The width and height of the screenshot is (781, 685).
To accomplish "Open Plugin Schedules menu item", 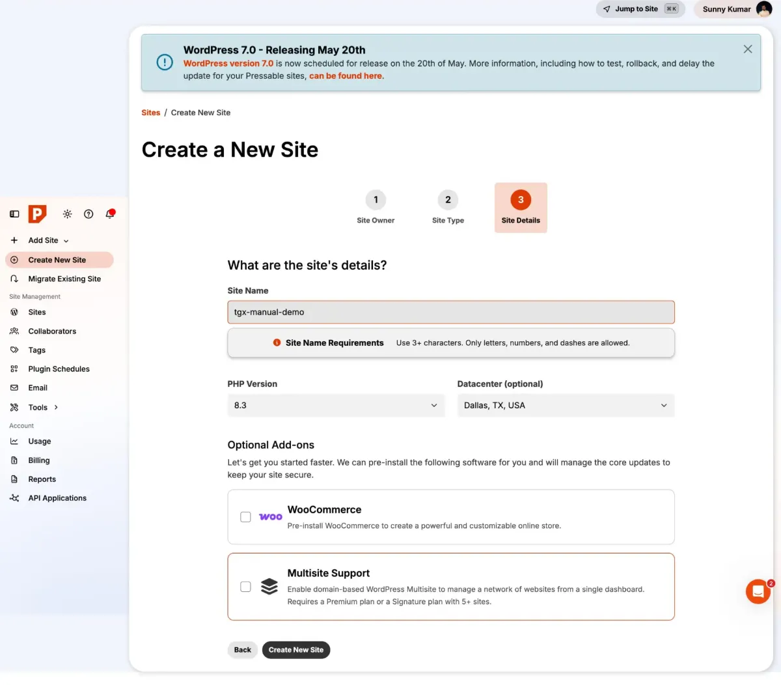I will [59, 369].
